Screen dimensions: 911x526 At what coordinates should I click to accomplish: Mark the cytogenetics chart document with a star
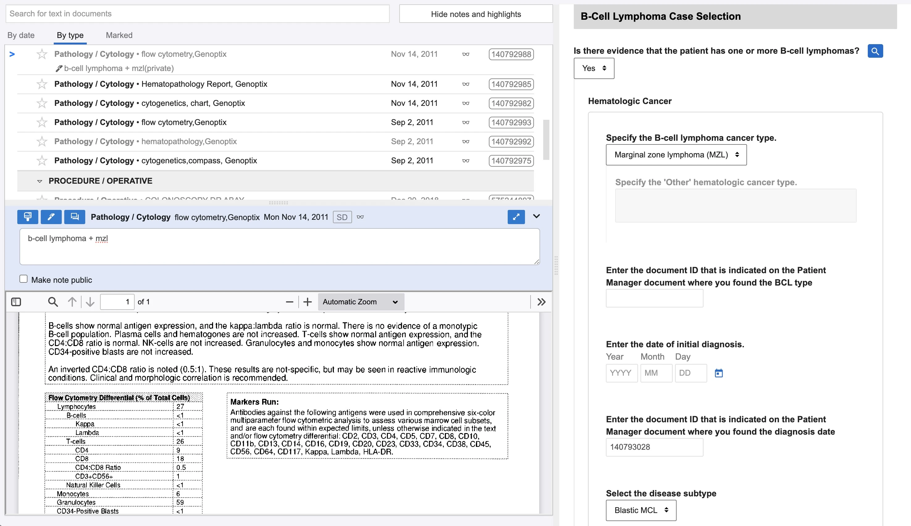pyautogui.click(x=42, y=103)
